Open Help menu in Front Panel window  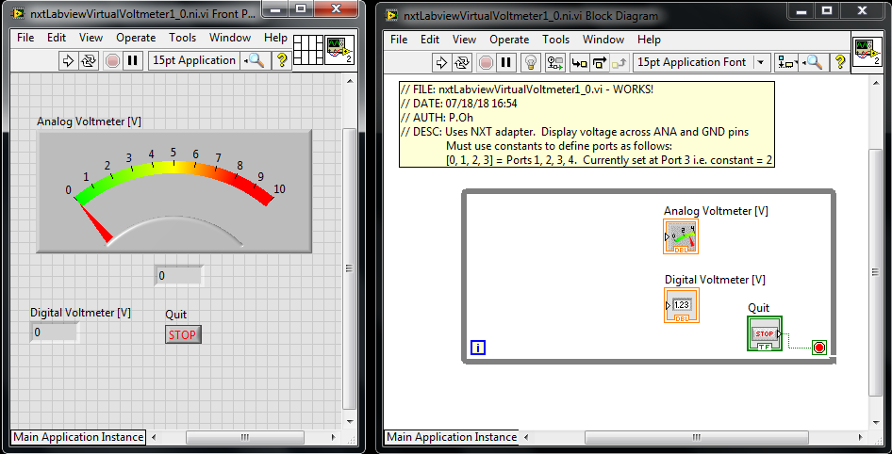tap(275, 38)
